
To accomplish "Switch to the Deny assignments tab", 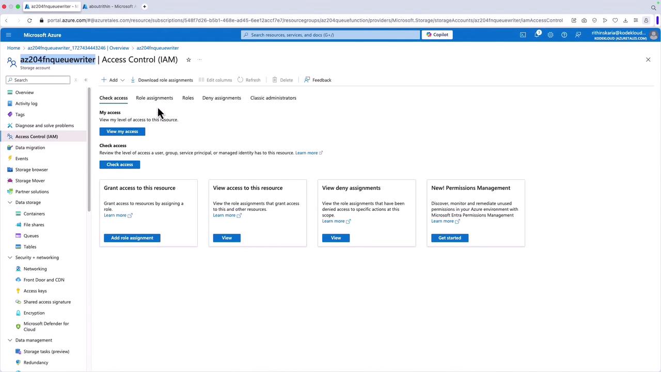I will pyautogui.click(x=222, y=98).
